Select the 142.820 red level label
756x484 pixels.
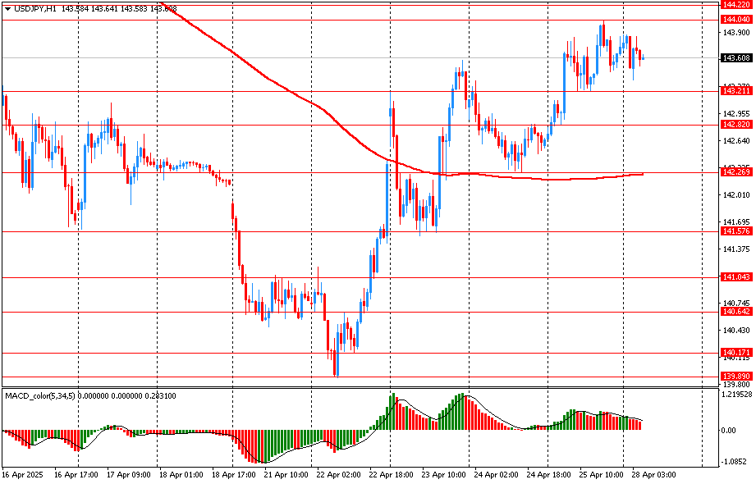735,124
